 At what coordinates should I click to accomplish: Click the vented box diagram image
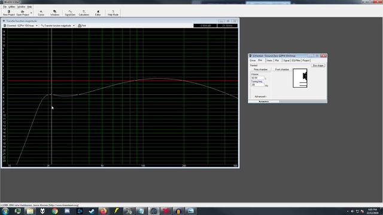click(300, 78)
